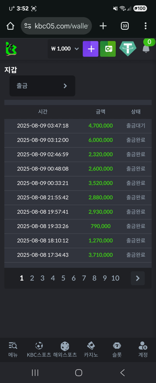This screenshot has width=156, height=383.
Task: Open the browser three-dot menu
Action: (x=145, y=26)
